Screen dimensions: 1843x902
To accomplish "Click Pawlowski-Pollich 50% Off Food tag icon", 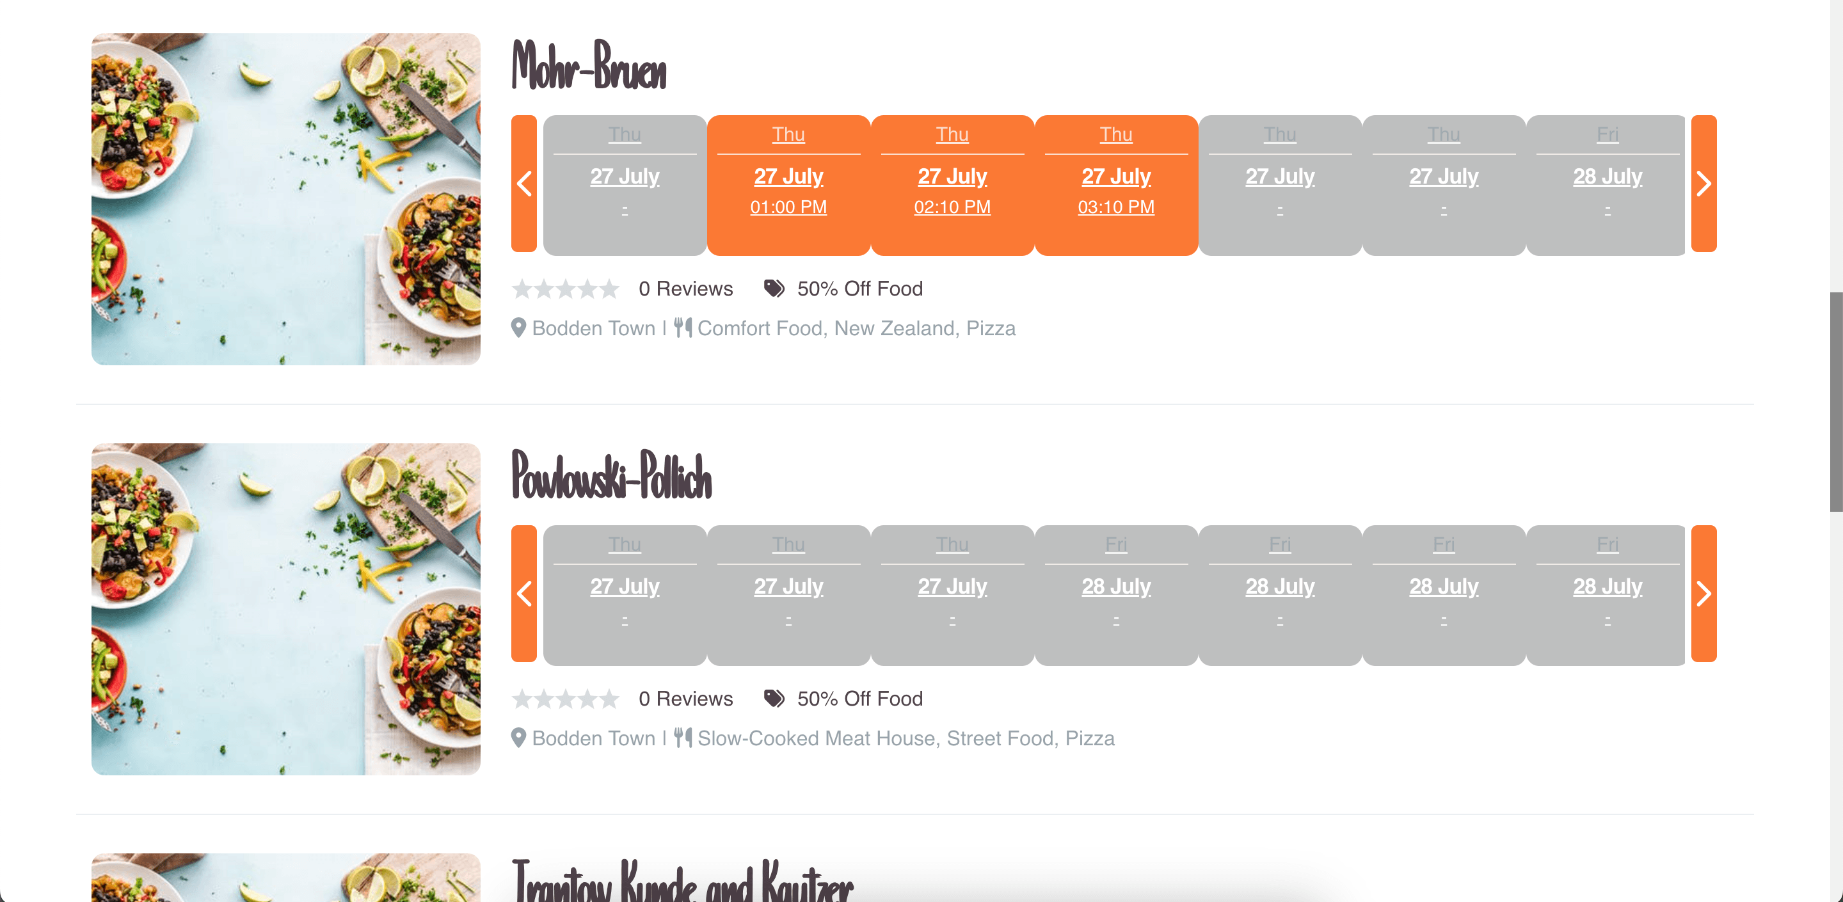I will [x=774, y=698].
